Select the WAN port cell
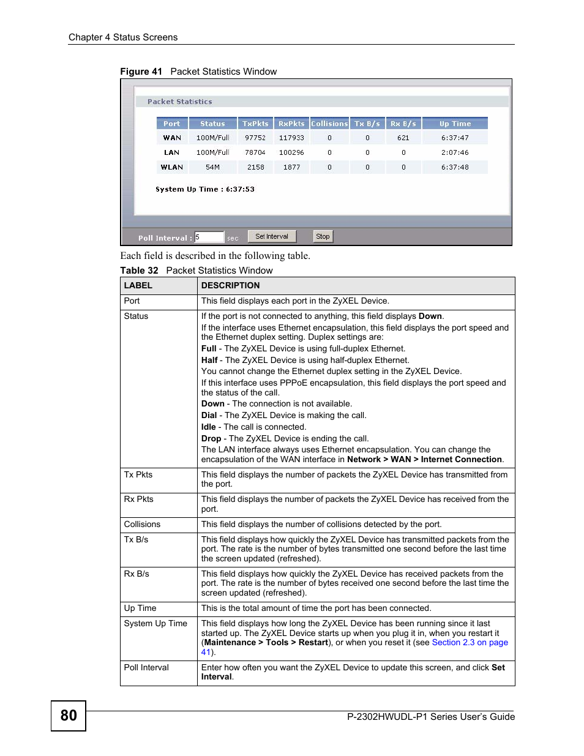The image size is (584, 756). pyautogui.click(x=172, y=138)
